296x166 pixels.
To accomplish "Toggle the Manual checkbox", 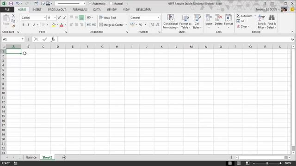I will (111, 4).
